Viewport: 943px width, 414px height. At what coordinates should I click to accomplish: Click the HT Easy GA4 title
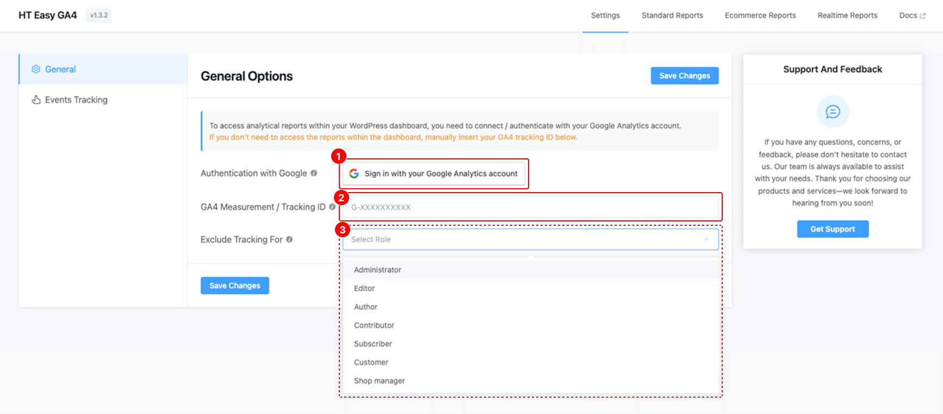pyautogui.click(x=48, y=15)
